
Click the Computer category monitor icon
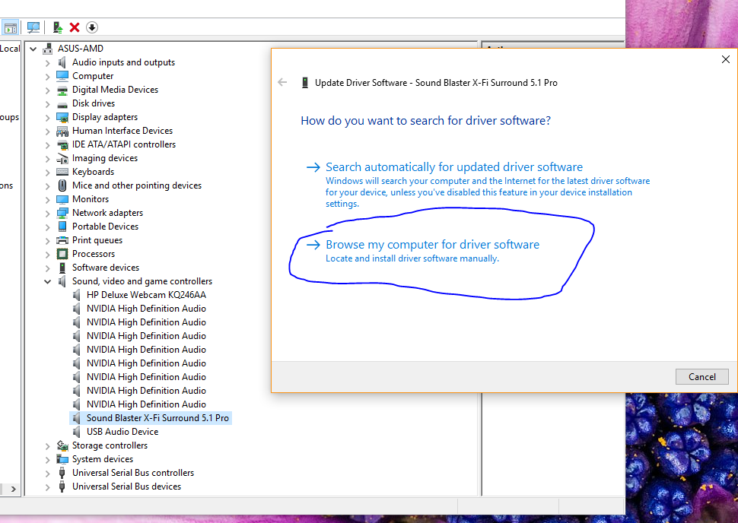[x=62, y=76]
